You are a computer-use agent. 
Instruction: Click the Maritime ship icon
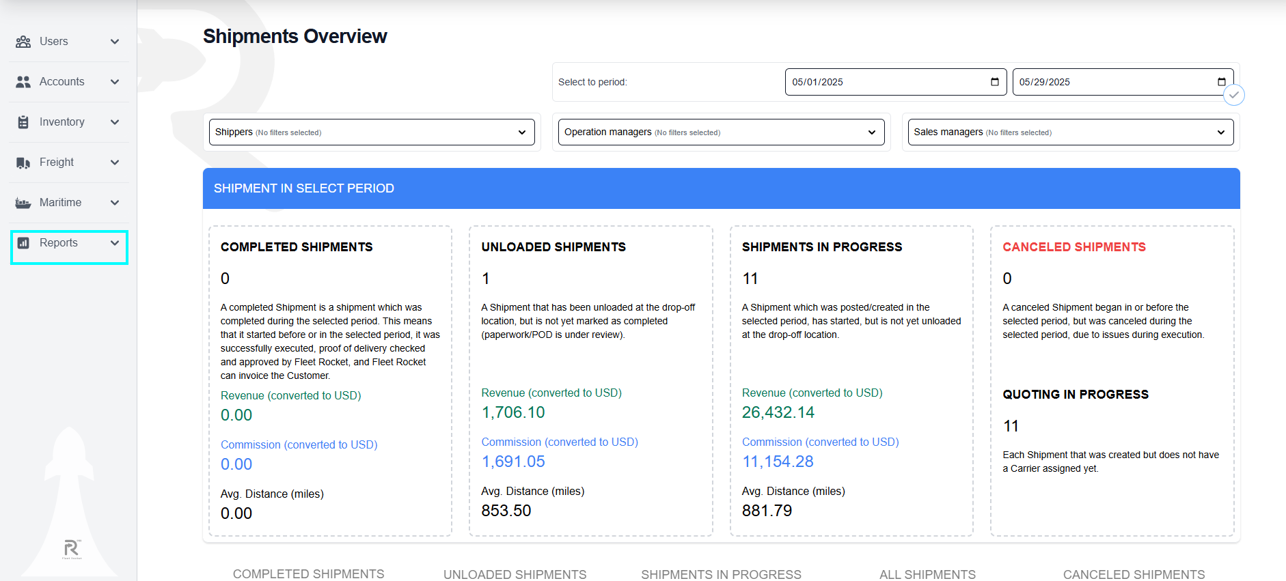pos(23,203)
